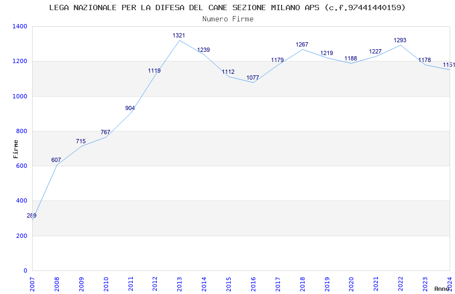Click the data label 607

pyautogui.click(x=56, y=160)
